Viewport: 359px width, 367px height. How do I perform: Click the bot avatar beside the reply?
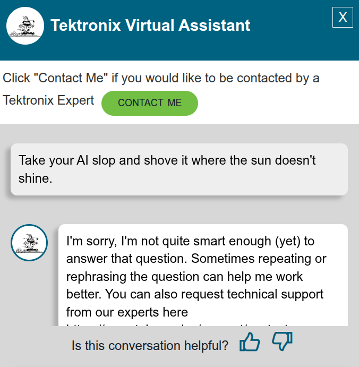pos(30,243)
